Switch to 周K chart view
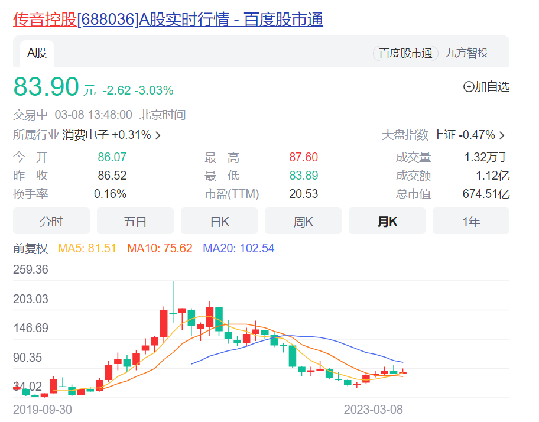 pos(303,222)
